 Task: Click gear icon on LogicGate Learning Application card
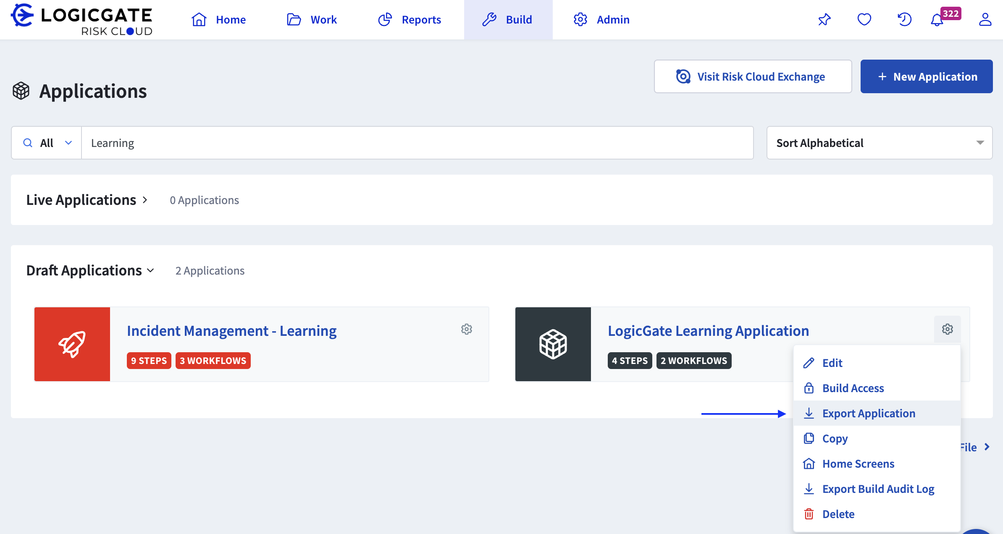[x=947, y=329]
